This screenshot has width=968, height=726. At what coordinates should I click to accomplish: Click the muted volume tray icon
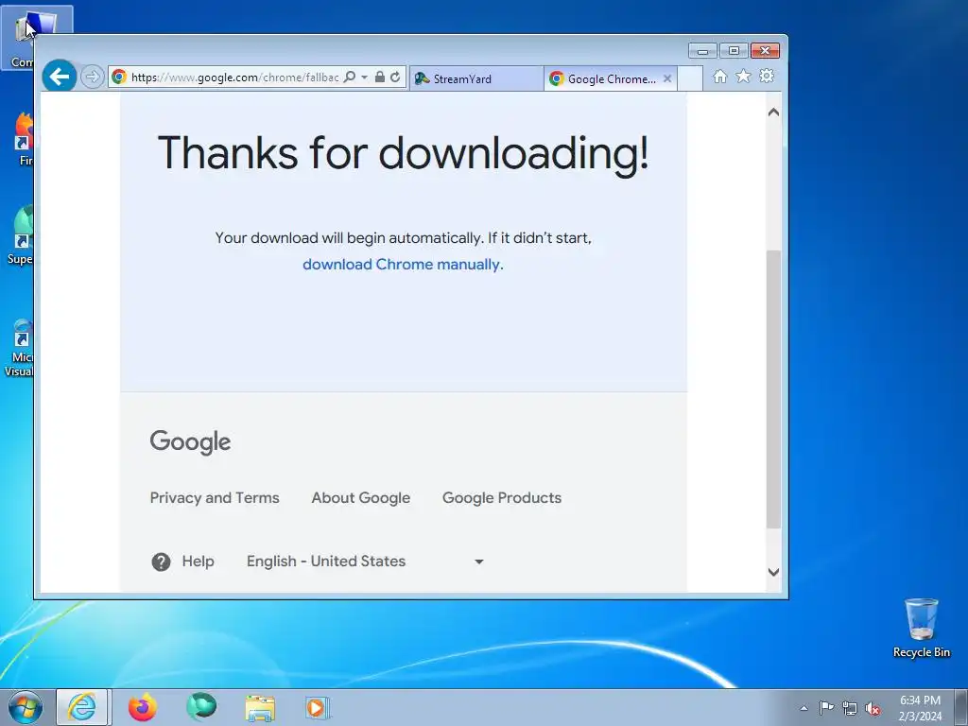point(873,709)
